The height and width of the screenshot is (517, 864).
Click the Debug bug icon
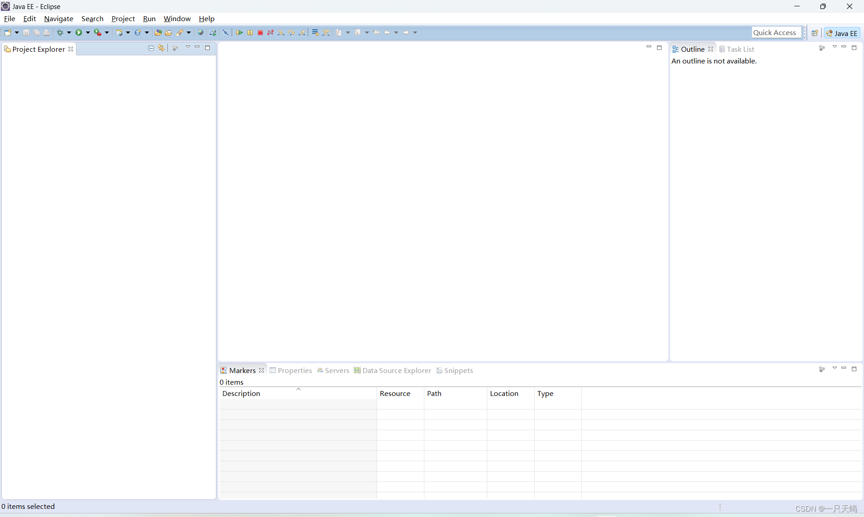pos(60,32)
